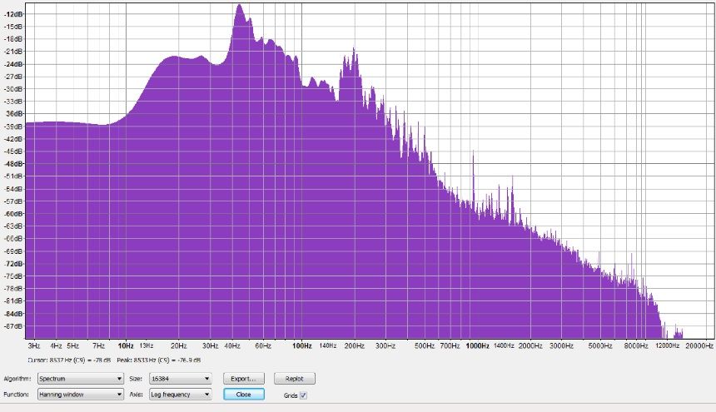Image resolution: width=716 pixels, height=412 pixels.
Task: Uncheck the Grids checkbox
Action: tap(303, 395)
